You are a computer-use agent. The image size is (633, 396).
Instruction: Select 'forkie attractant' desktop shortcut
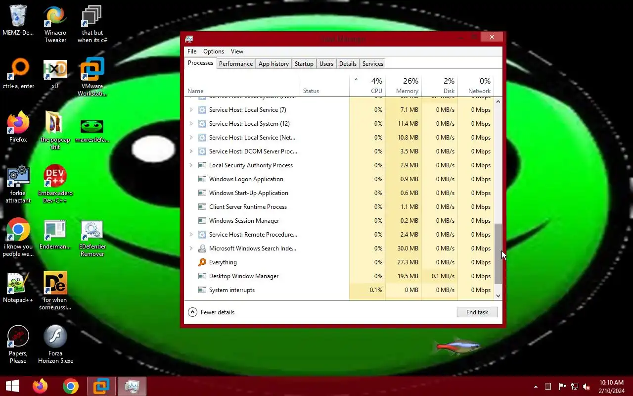[x=18, y=184]
